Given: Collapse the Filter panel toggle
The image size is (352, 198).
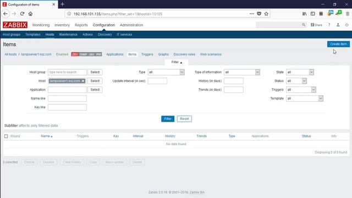Looking at the screenshot, I should tap(177, 62).
